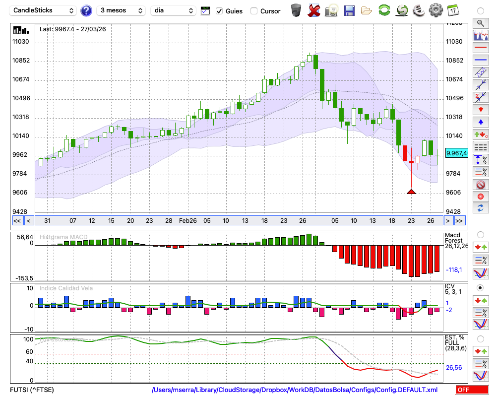Click the calendar icon showing 17
The image size is (496, 397).
point(453,10)
